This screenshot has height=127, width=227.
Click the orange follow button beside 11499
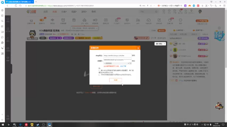pos(161,30)
